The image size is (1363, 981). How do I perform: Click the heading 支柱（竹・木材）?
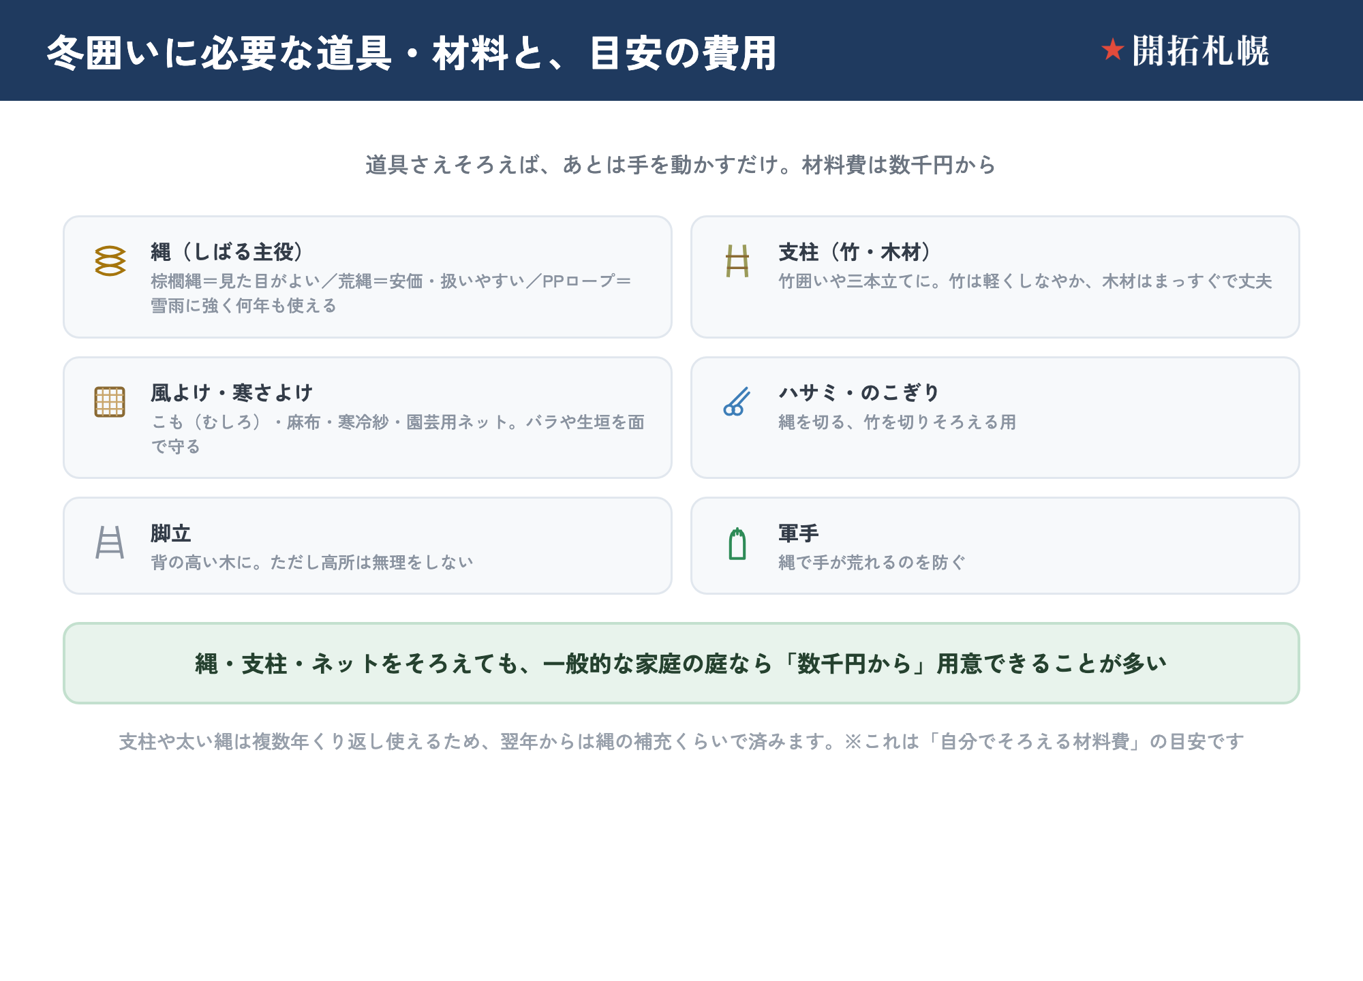point(855,252)
